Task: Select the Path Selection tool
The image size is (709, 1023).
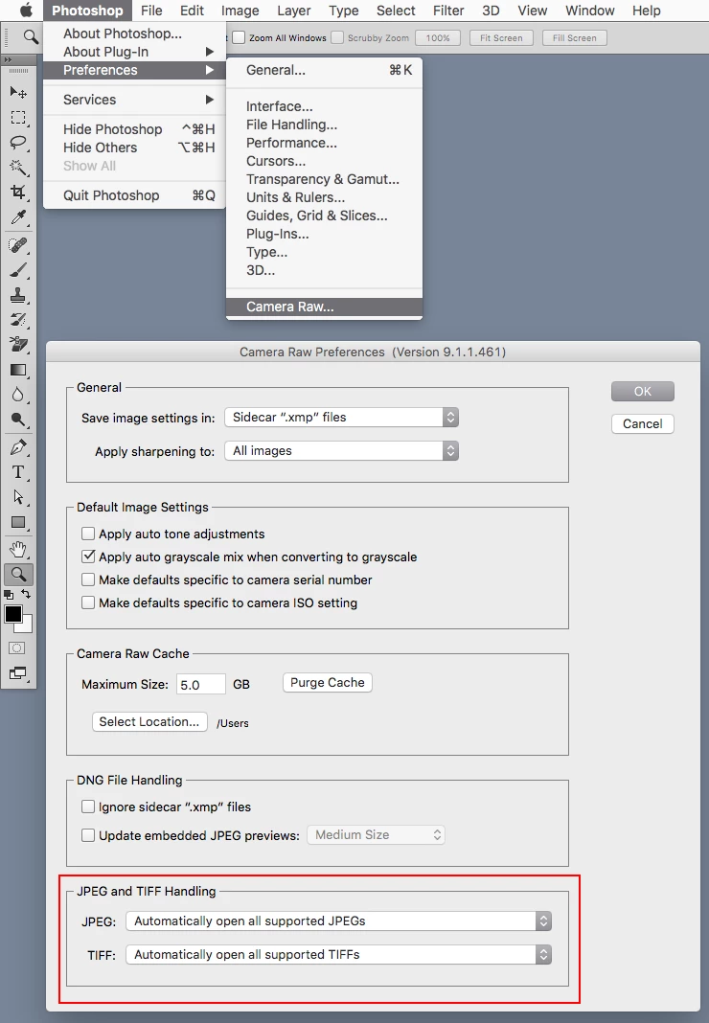Action: (x=18, y=497)
